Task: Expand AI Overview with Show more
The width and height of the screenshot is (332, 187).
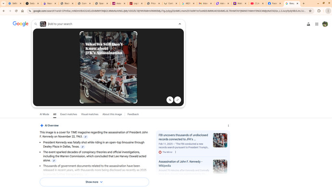Action: 94,182
